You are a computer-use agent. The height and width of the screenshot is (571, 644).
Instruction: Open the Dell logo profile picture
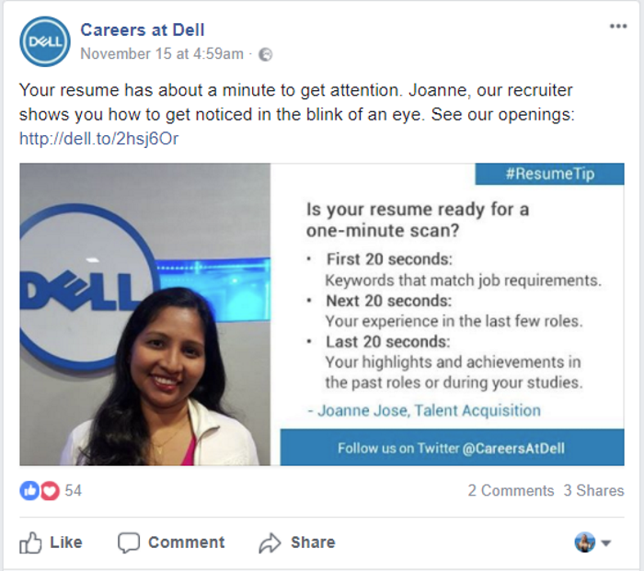click(x=45, y=41)
